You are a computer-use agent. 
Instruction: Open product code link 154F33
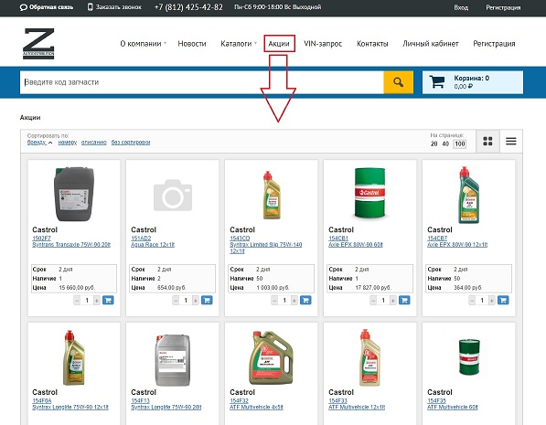(x=337, y=400)
